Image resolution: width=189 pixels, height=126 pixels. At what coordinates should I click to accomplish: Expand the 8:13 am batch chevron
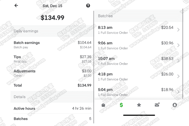click(x=178, y=30)
